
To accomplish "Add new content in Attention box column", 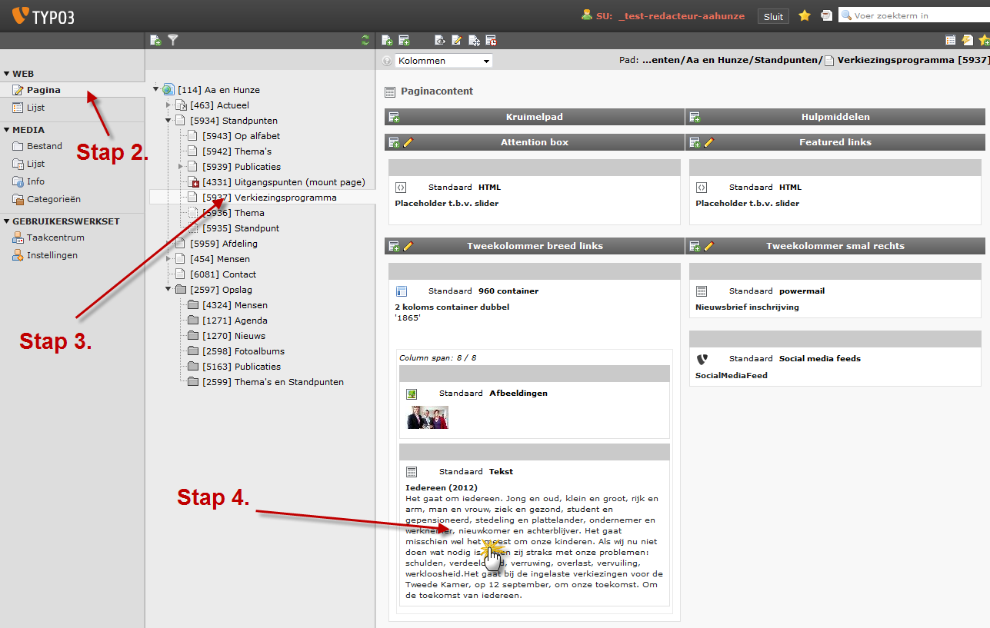I will 394,142.
